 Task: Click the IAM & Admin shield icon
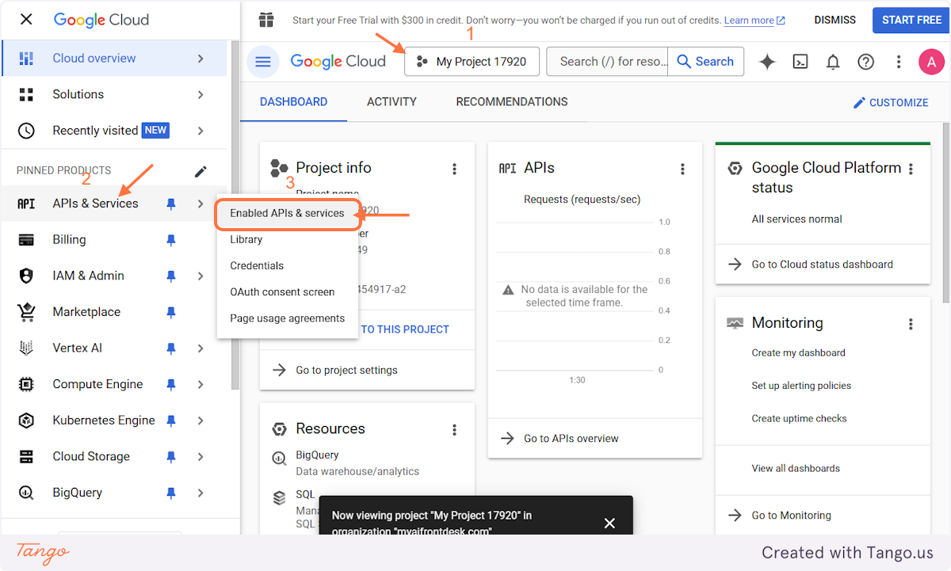click(x=26, y=276)
